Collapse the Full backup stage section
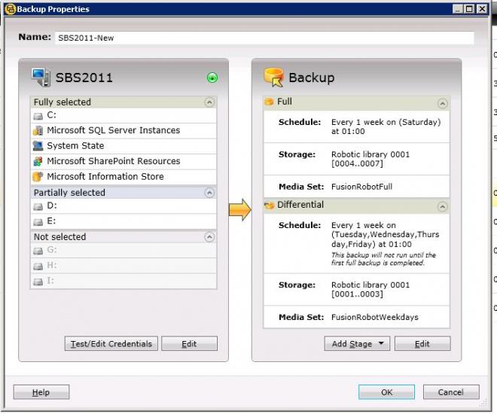Viewport: 497px width, 414px height. coord(443,103)
